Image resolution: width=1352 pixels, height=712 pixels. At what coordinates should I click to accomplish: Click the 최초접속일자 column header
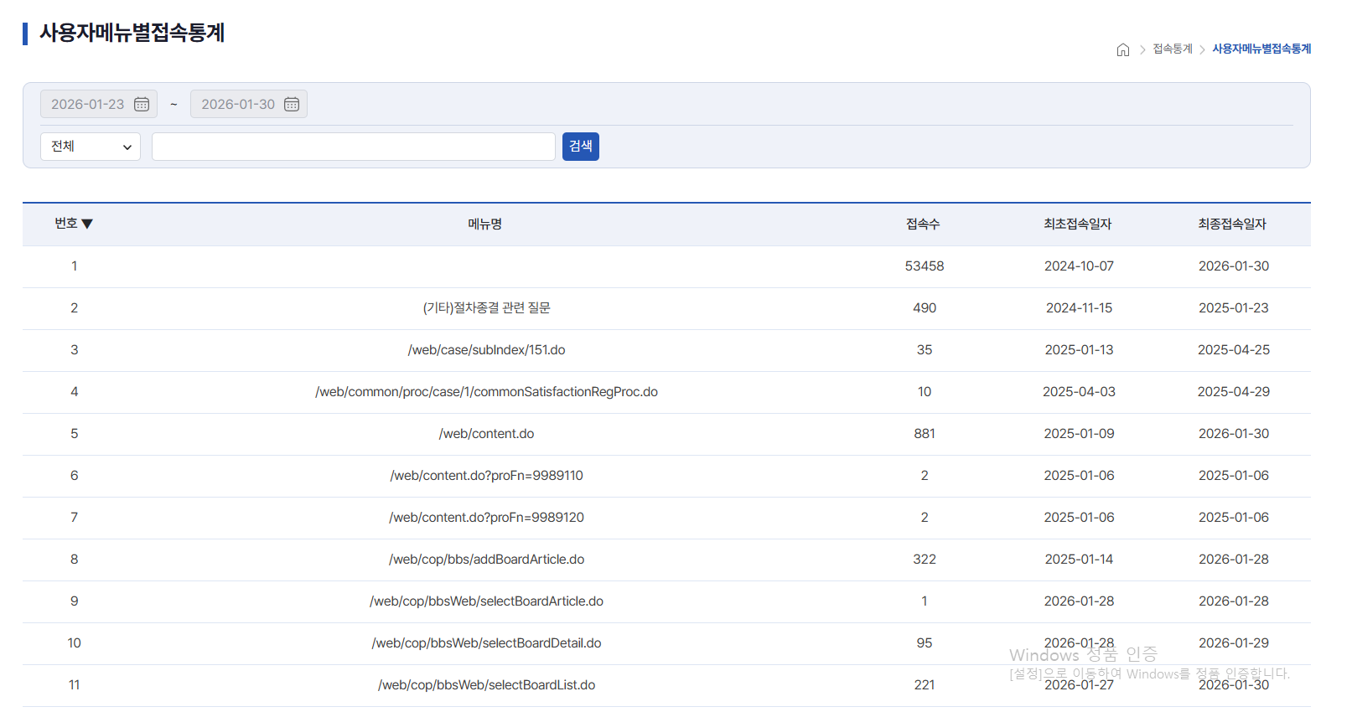click(1077, 224)
